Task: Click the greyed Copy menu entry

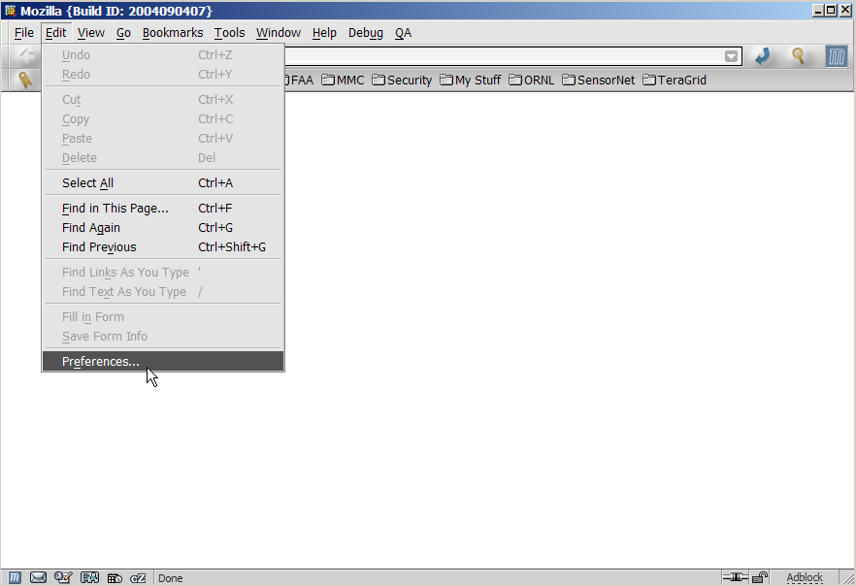Action: coord(163,119)
